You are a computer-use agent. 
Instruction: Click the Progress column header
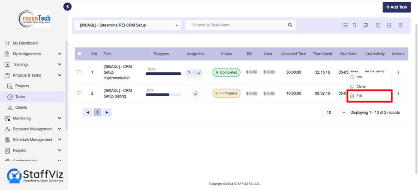[161, 54]
